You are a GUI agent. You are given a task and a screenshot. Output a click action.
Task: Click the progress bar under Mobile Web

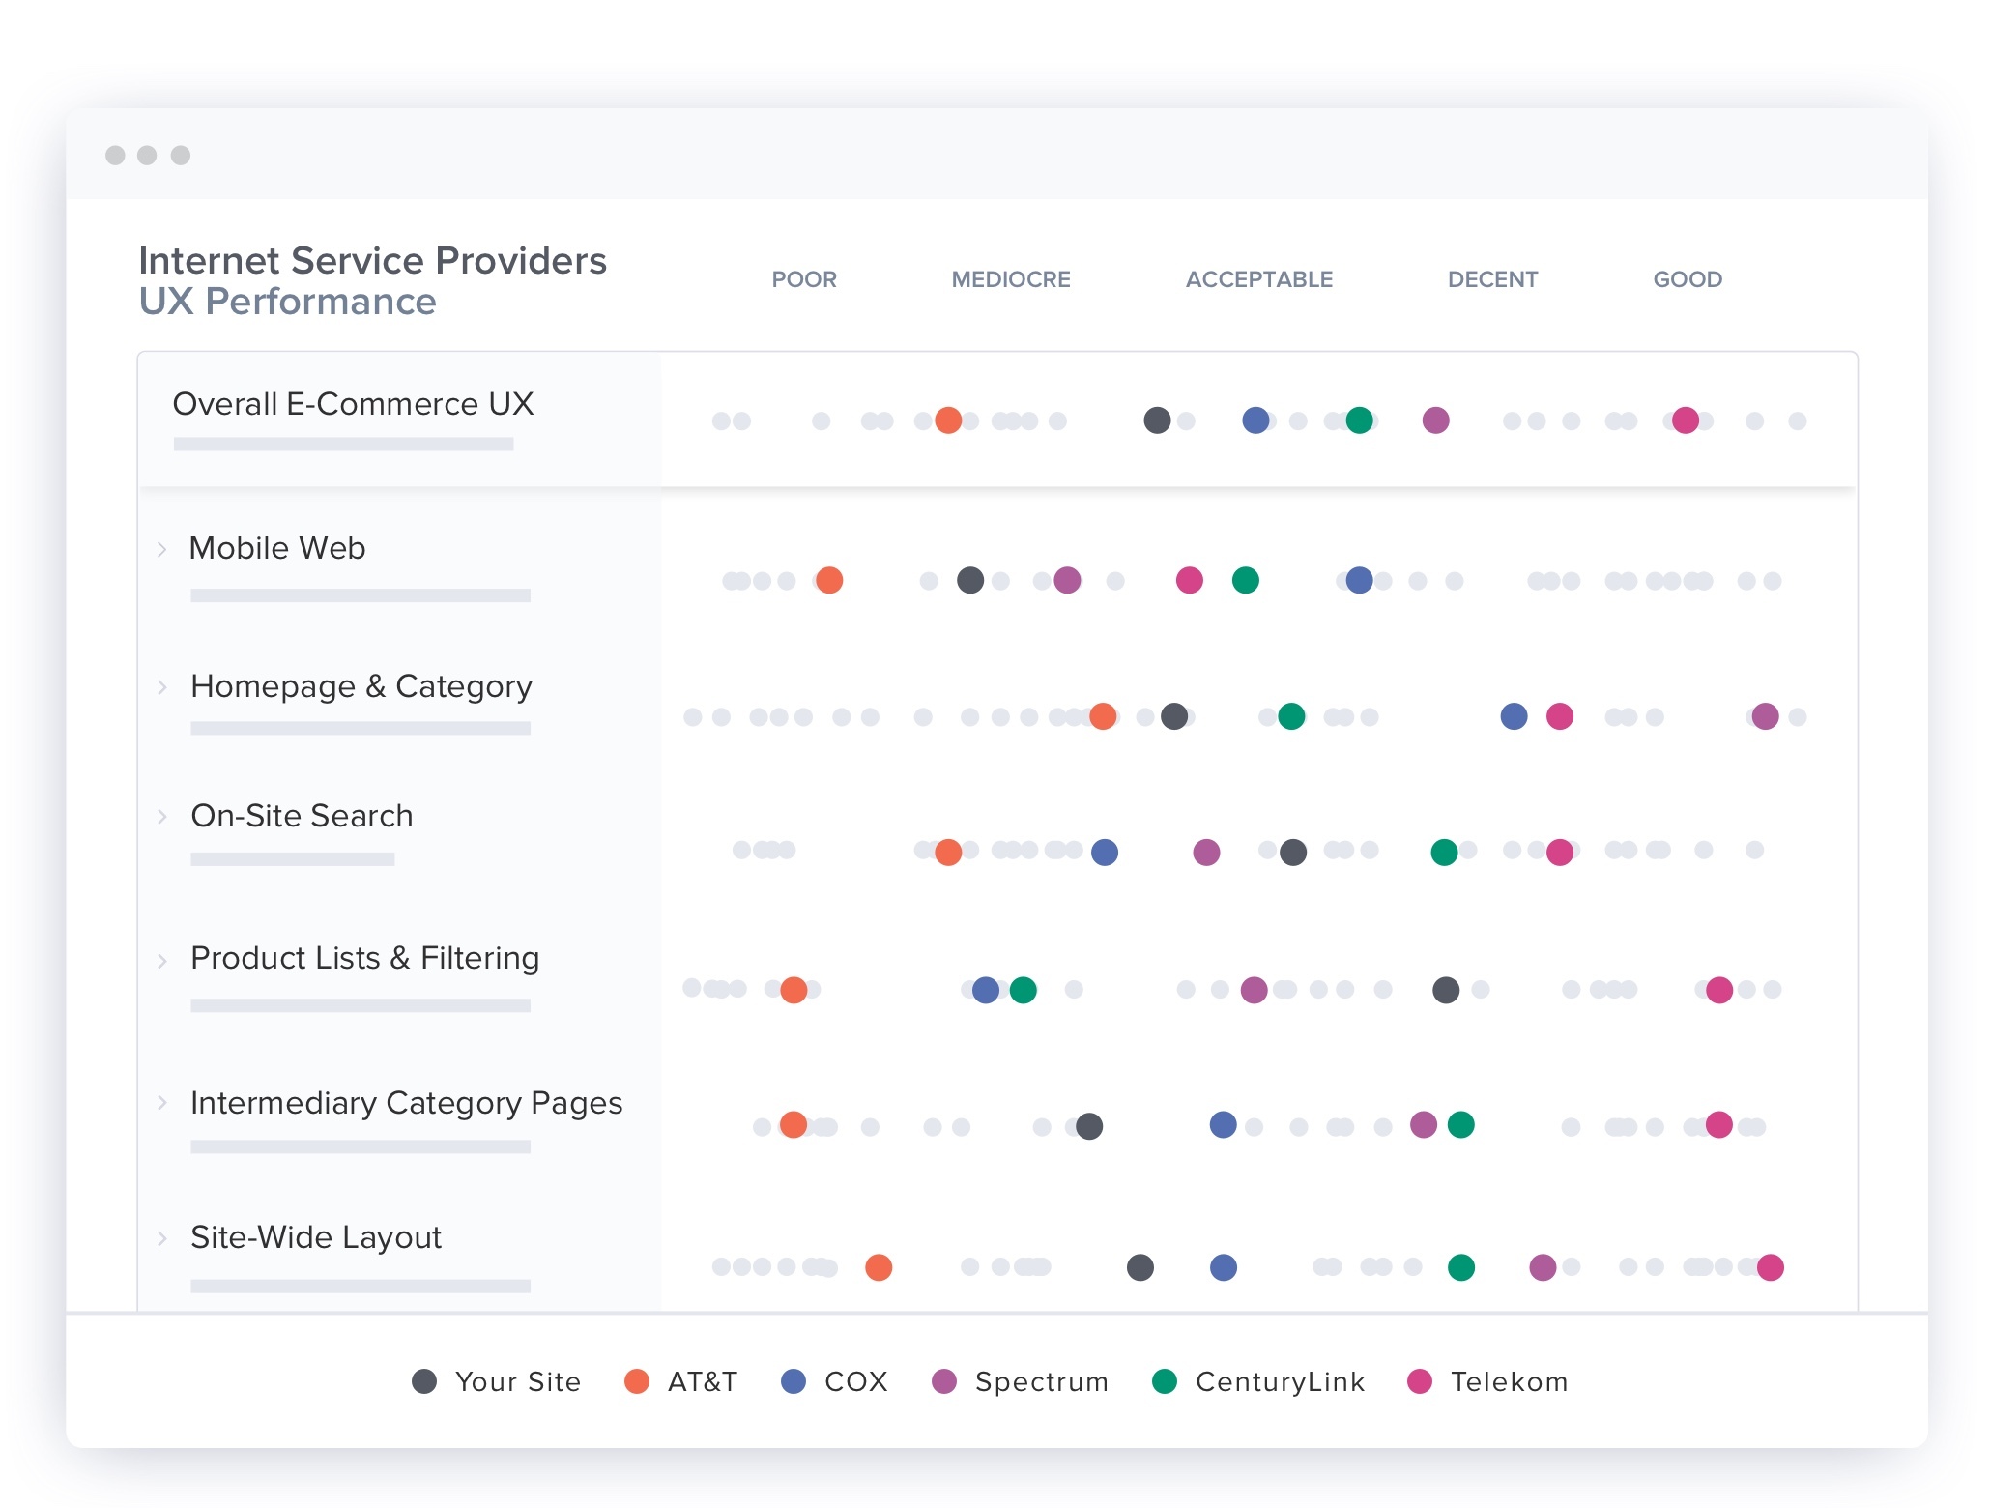[x=360, y=594]
